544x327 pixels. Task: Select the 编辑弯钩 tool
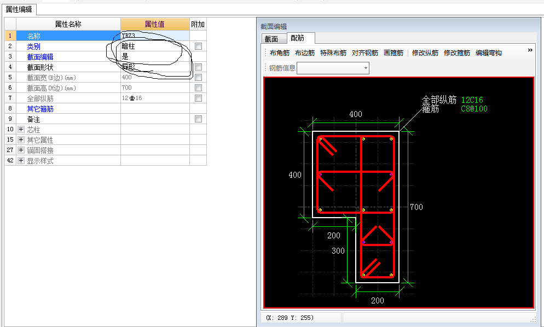[x=489, y=52]
